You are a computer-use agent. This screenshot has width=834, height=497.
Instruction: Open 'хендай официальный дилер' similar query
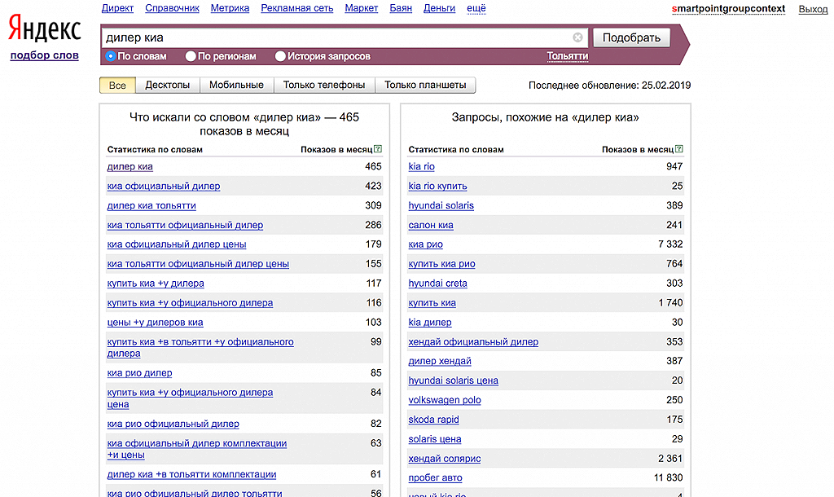pos(473,341)
